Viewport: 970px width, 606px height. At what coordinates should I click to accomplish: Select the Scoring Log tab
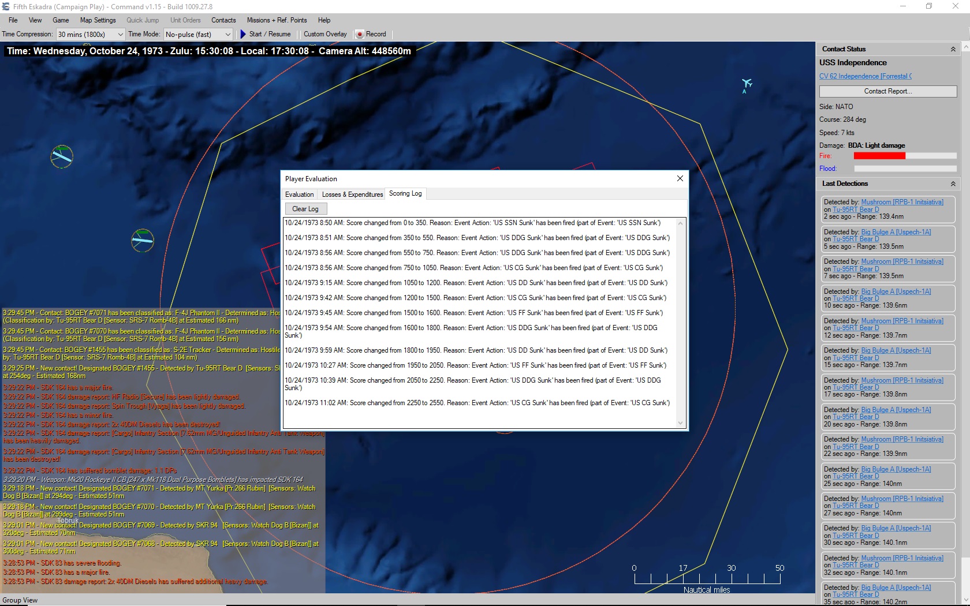pyautogui.click(x=405, y=193)
